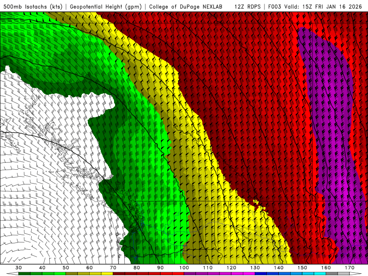Click the 150 kts legend number
Image resolution: width=368 pixels, height=276 pixels.
click(302, 268)
